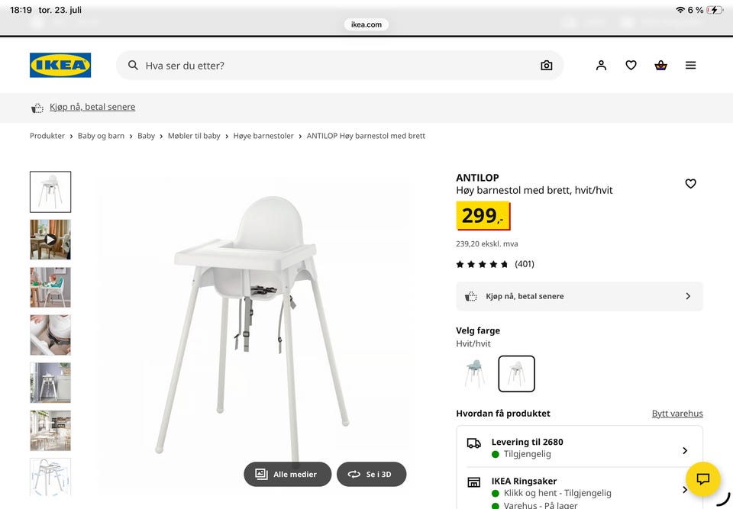This screenshot has width=733, height=509.
Task: Open the shopping basket icon
Action: coord(660,66)
